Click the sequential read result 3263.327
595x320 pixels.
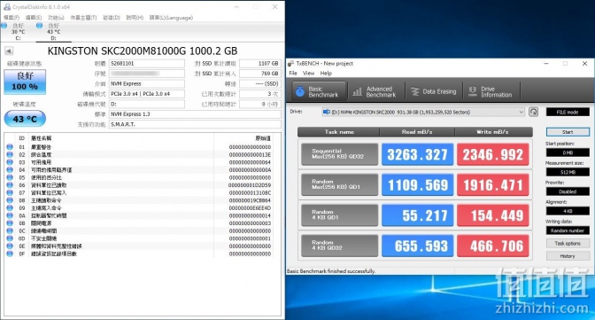(417, 154)
